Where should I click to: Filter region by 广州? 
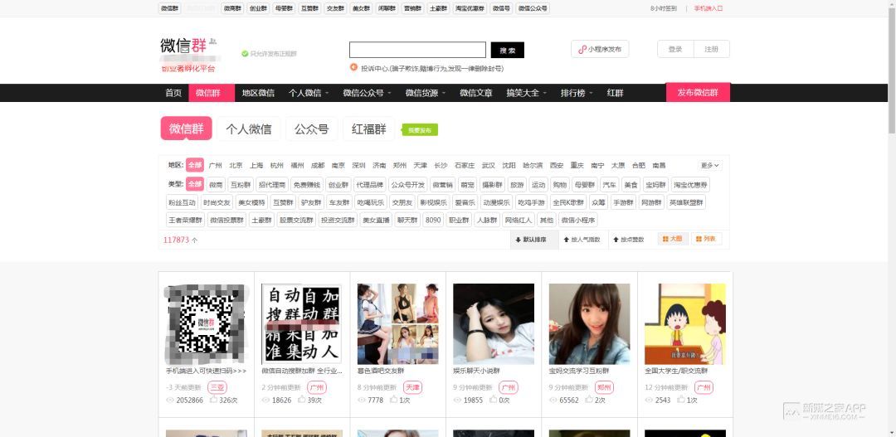point(216,166)
